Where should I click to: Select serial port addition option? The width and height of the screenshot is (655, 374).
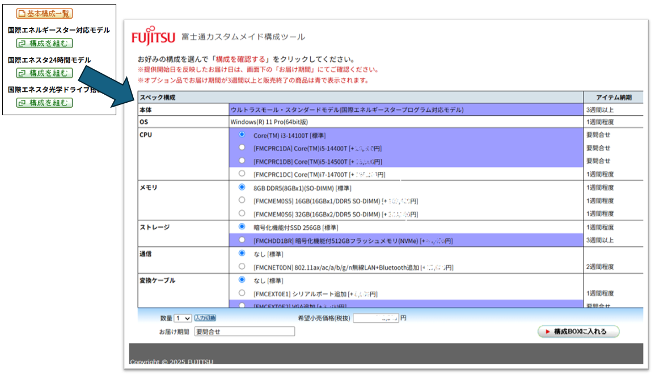(242, 293)
